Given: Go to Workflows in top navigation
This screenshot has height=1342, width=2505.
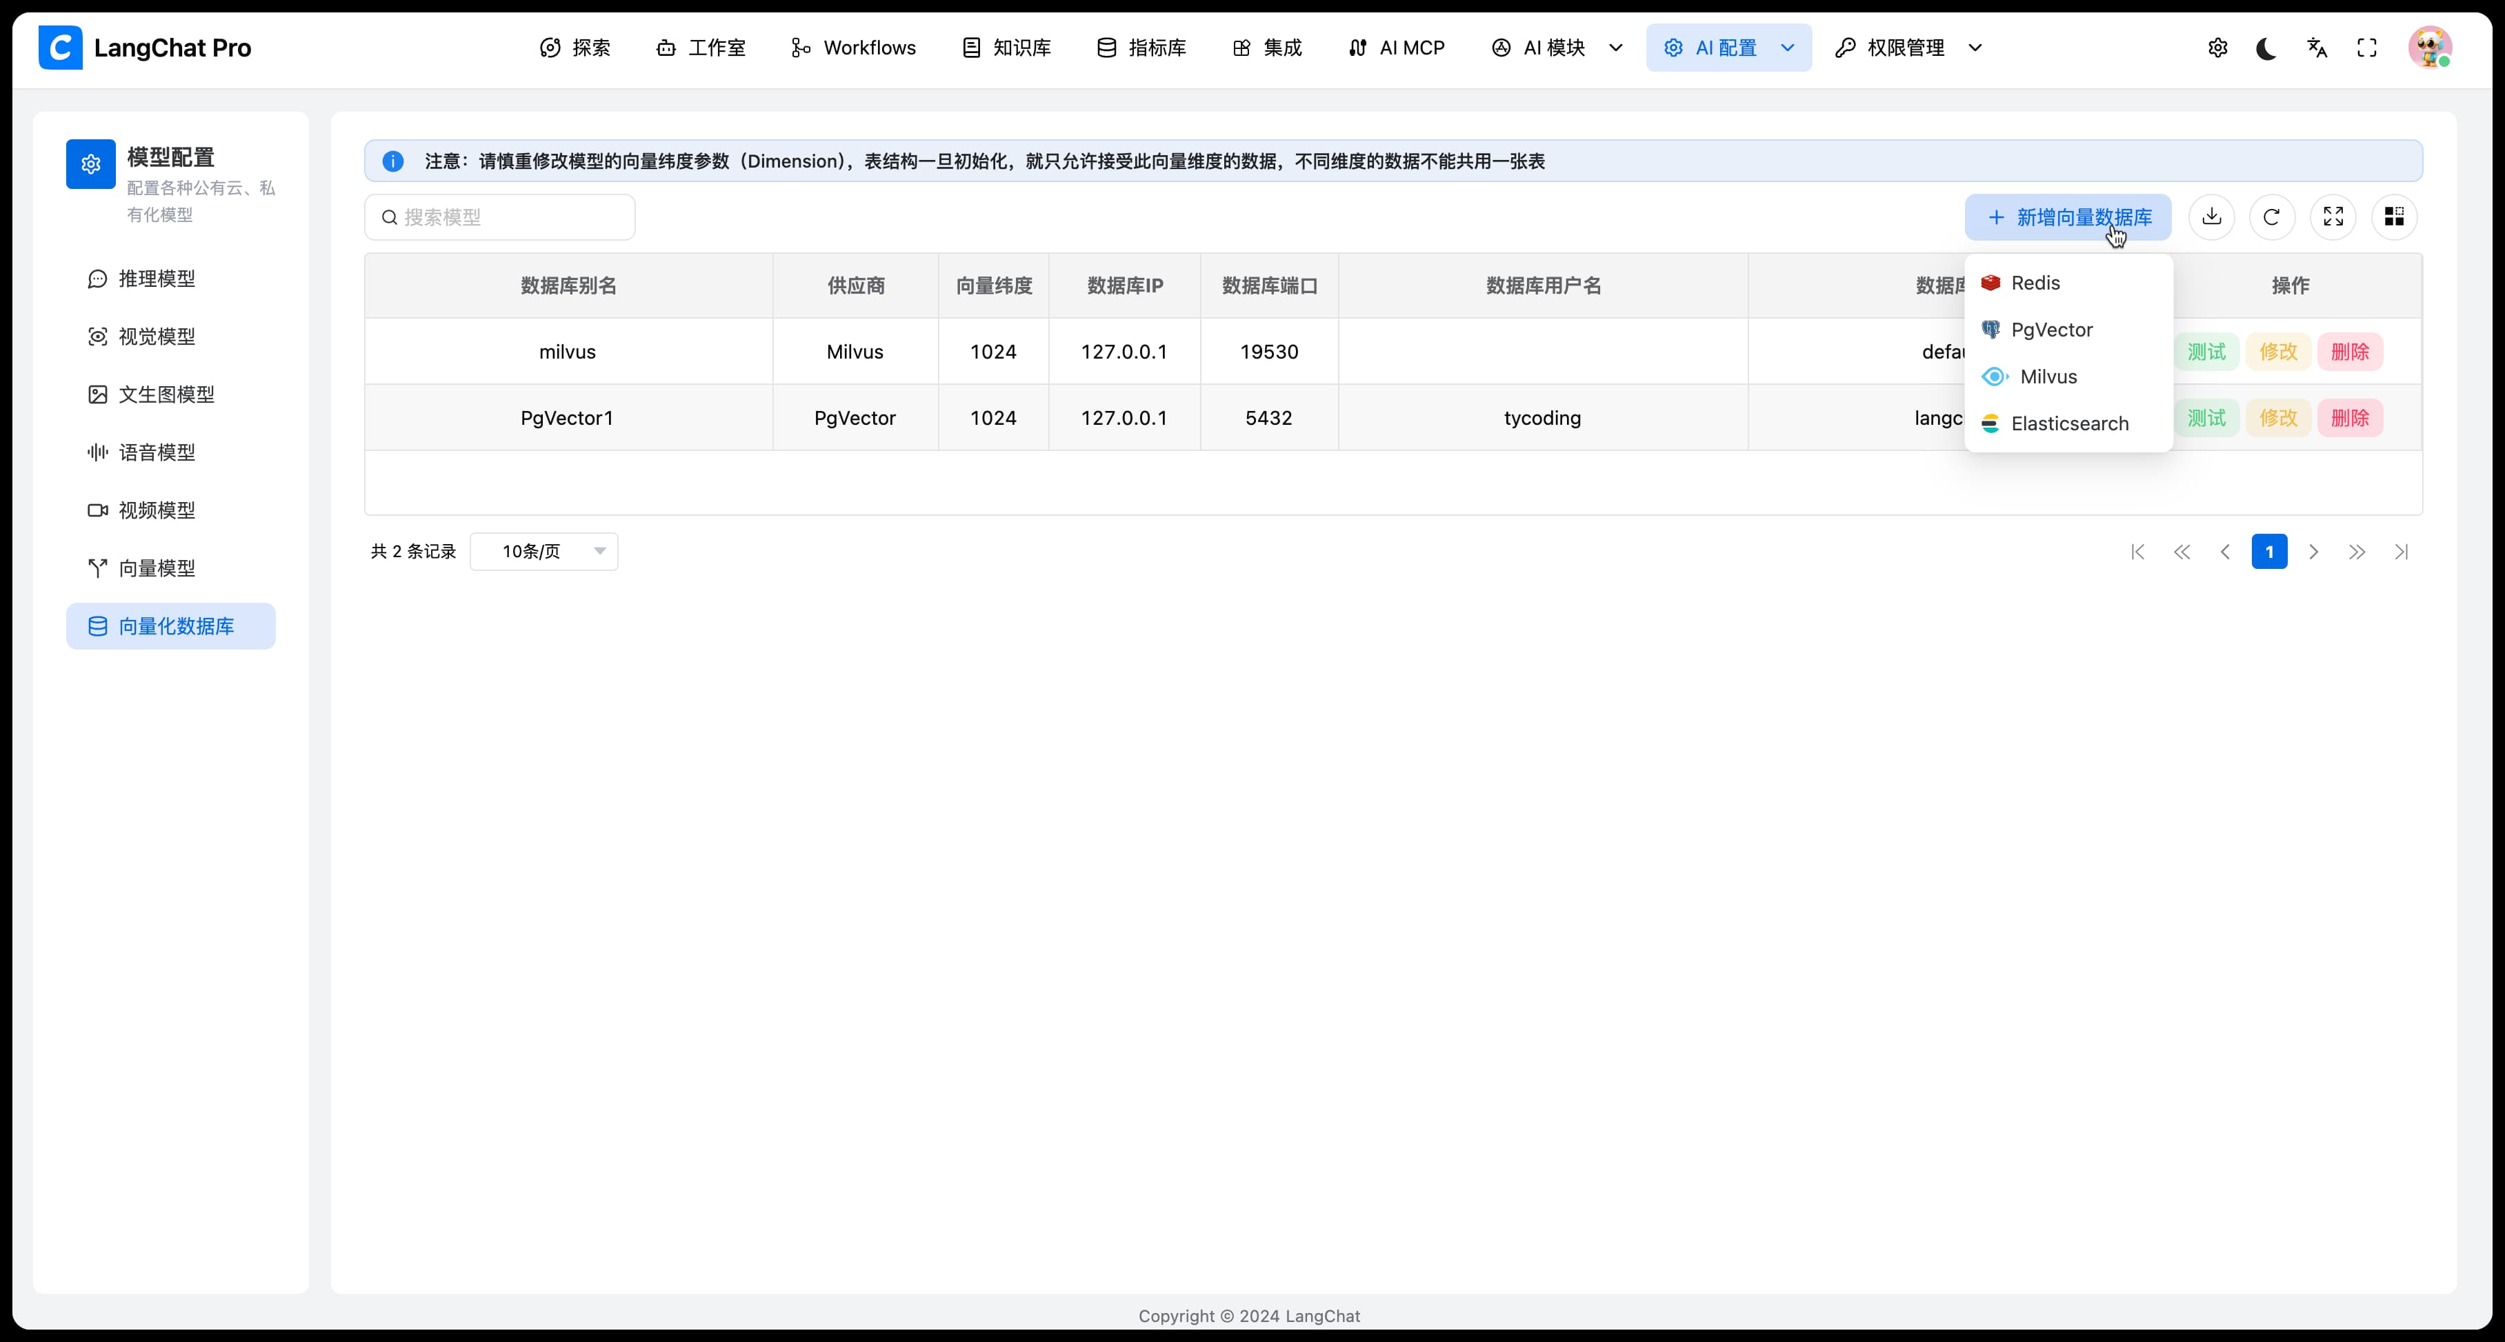Looking at the screenshot, I should (x=854, y=48).
